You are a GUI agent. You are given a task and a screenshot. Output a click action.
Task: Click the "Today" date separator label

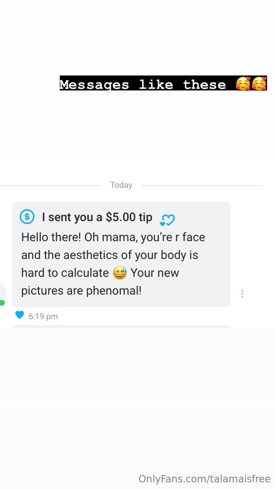121,185
